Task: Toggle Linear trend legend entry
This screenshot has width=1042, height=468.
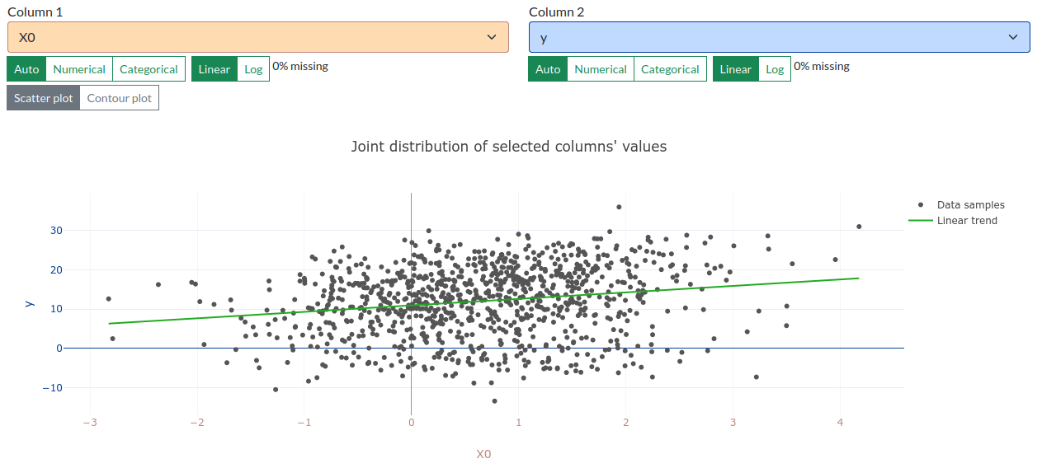Action: point(954,220)
